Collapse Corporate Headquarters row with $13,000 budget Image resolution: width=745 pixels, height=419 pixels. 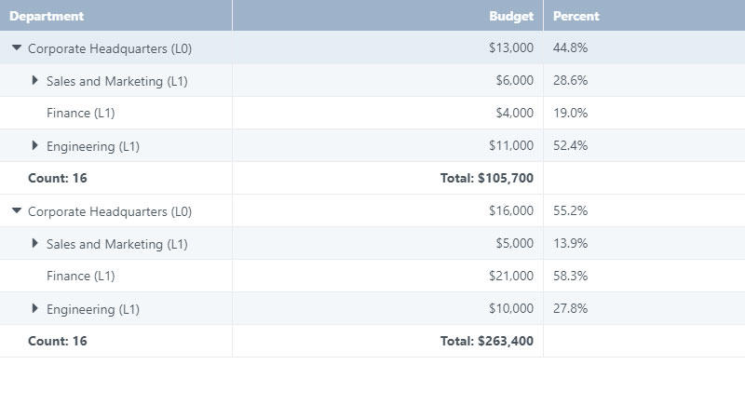click(x=17, y=47)
